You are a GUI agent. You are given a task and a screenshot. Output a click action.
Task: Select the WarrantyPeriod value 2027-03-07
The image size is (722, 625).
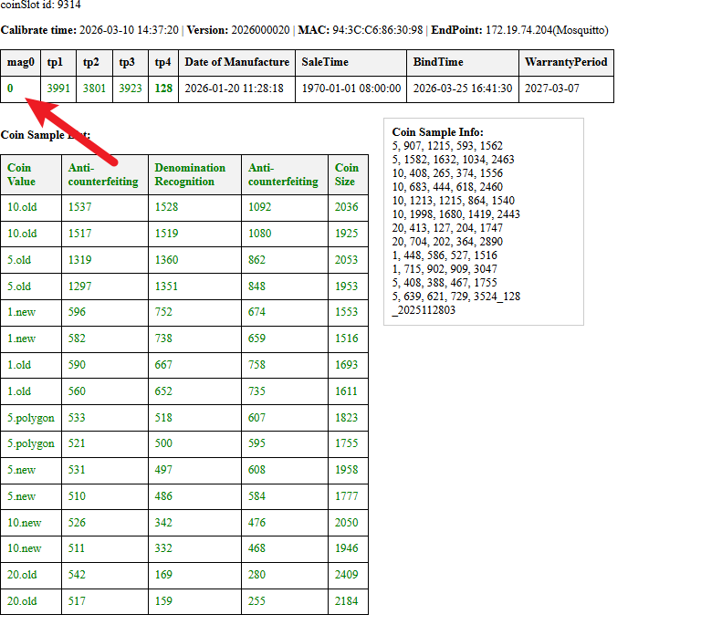[x=552, y=89]
